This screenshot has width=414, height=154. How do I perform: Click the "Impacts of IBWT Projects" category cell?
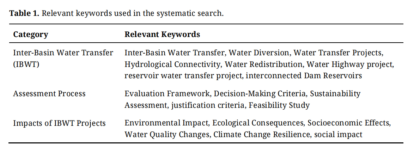[x=59, y=123]
